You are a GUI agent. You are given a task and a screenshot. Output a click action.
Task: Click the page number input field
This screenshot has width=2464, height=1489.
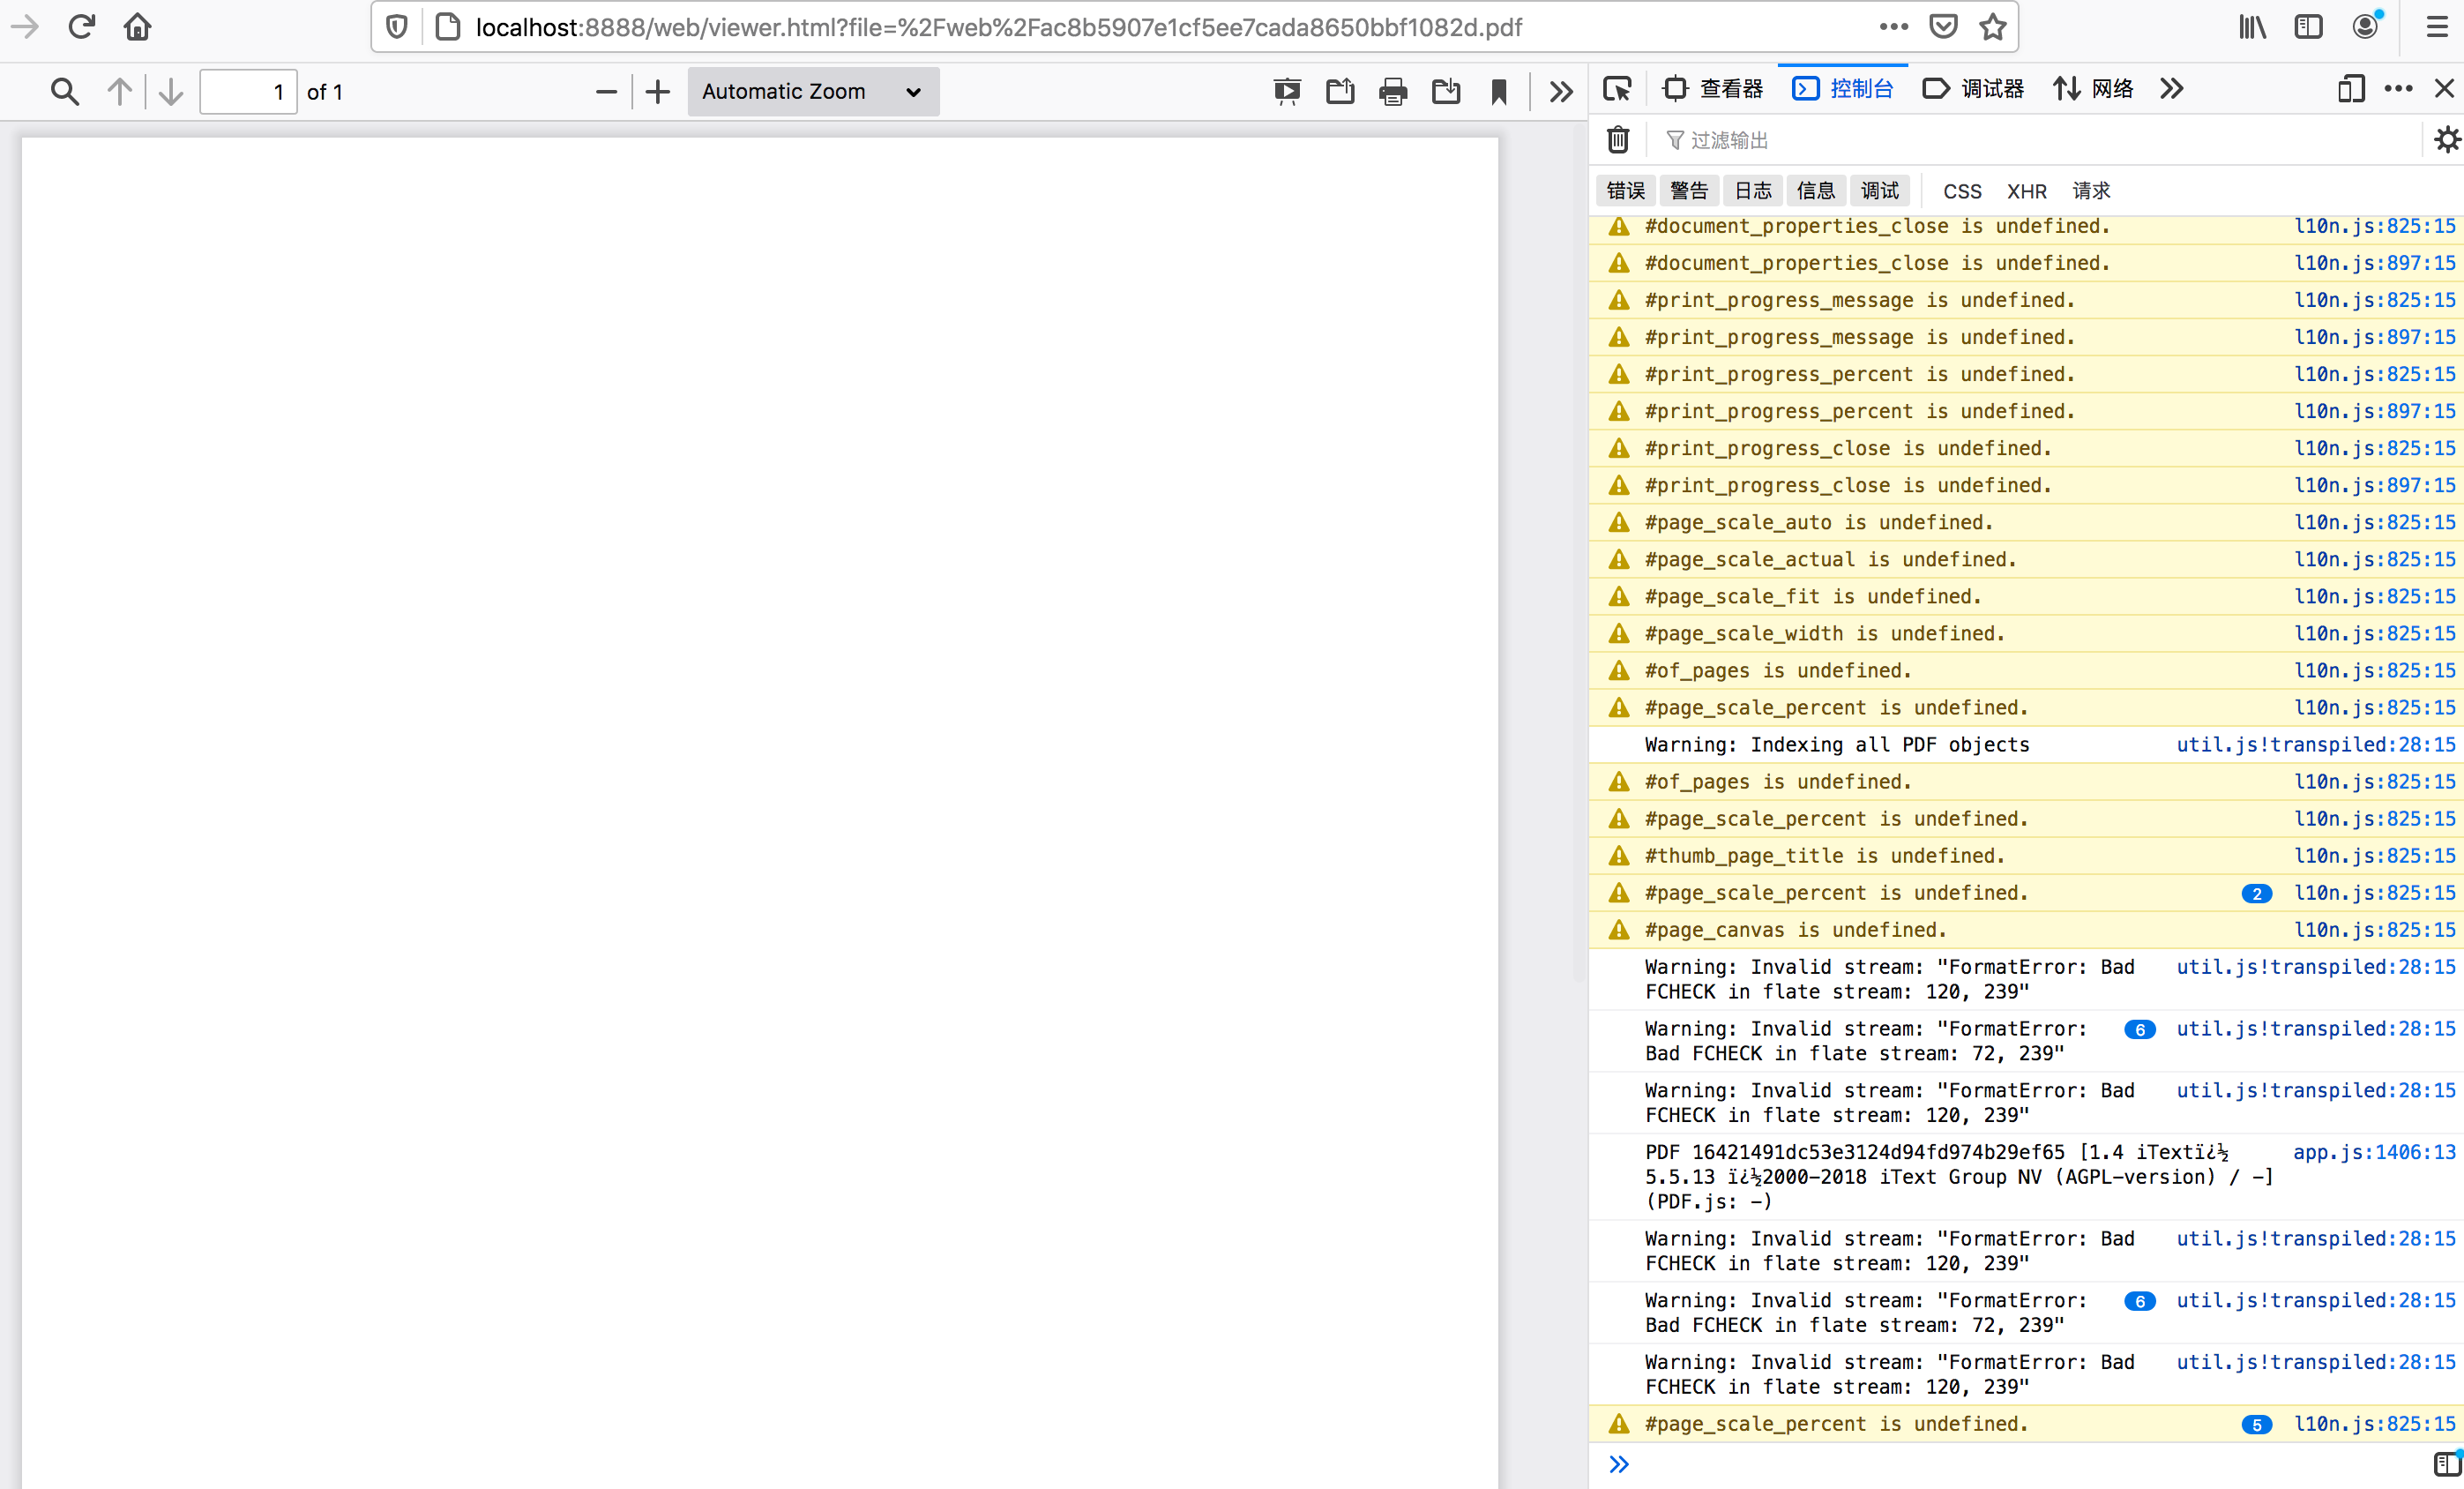[248, 91]
